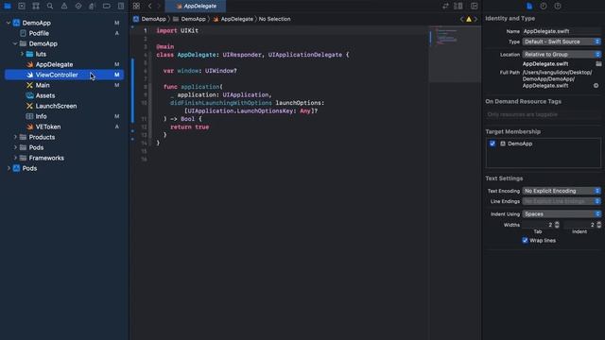605x340 pixels.
Task: Expand the Frameworks group
Action: [x=15, y=158]
